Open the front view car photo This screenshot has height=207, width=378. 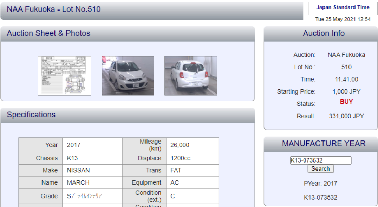[128, 76]
